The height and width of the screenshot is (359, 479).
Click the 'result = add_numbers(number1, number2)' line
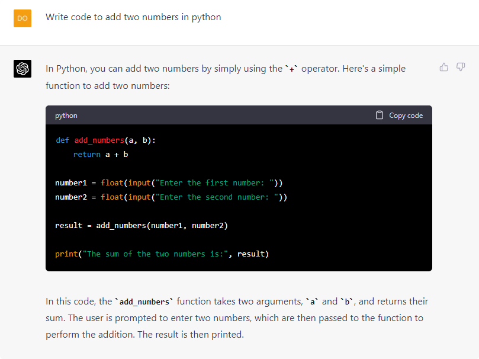pyautogui.click(x=142, y=226)
